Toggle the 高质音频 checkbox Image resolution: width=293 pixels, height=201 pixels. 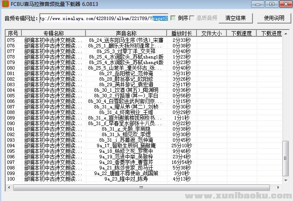pyautogui.click(x=192, y=18)
